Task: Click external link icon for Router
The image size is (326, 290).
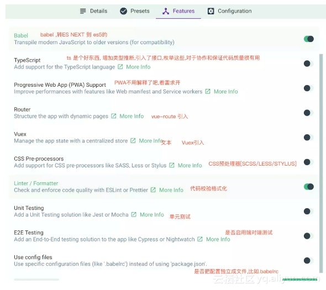Action: [113, 116]
